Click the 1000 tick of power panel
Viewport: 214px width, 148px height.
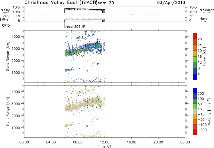coord(16,72)
